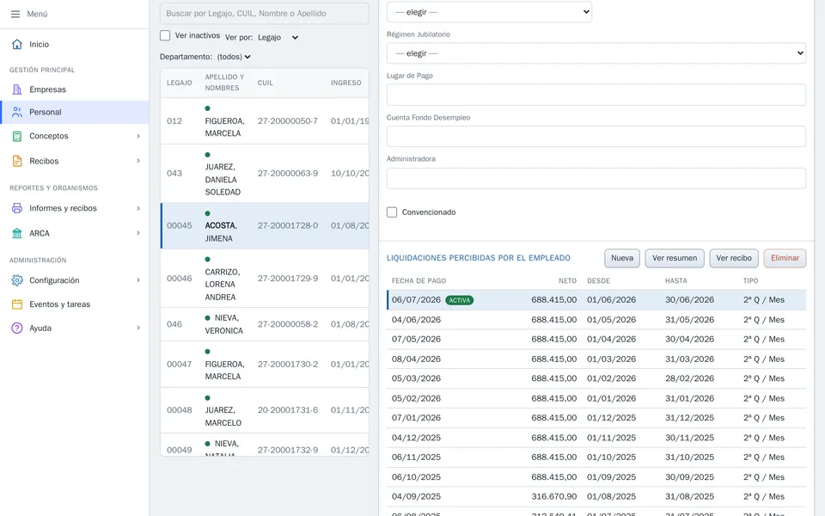The image size is (825, 516).
Task: Click the Lugar de Pago input field
Action: point(596,95)
